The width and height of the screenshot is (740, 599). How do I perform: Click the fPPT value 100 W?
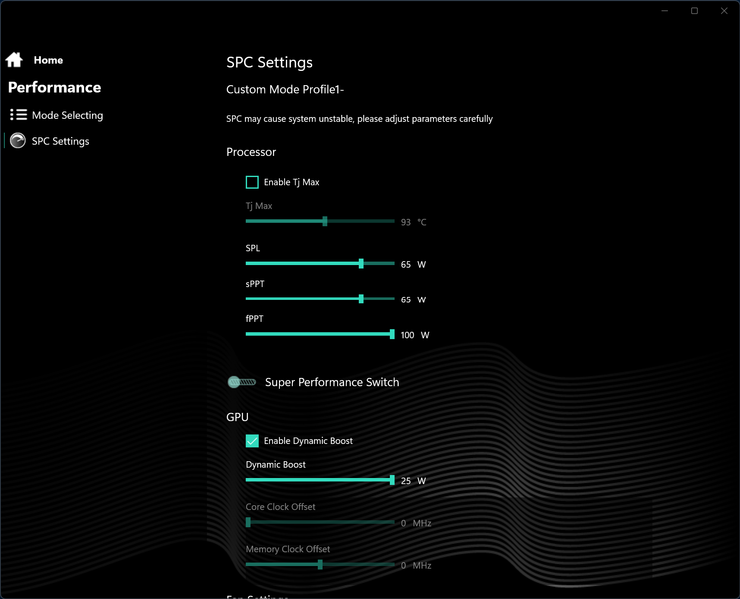pos(415,335)
